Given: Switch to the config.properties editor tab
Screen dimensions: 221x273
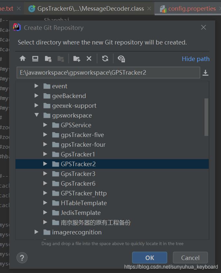Looking at the screenshot, I should [x=188, y=9].
